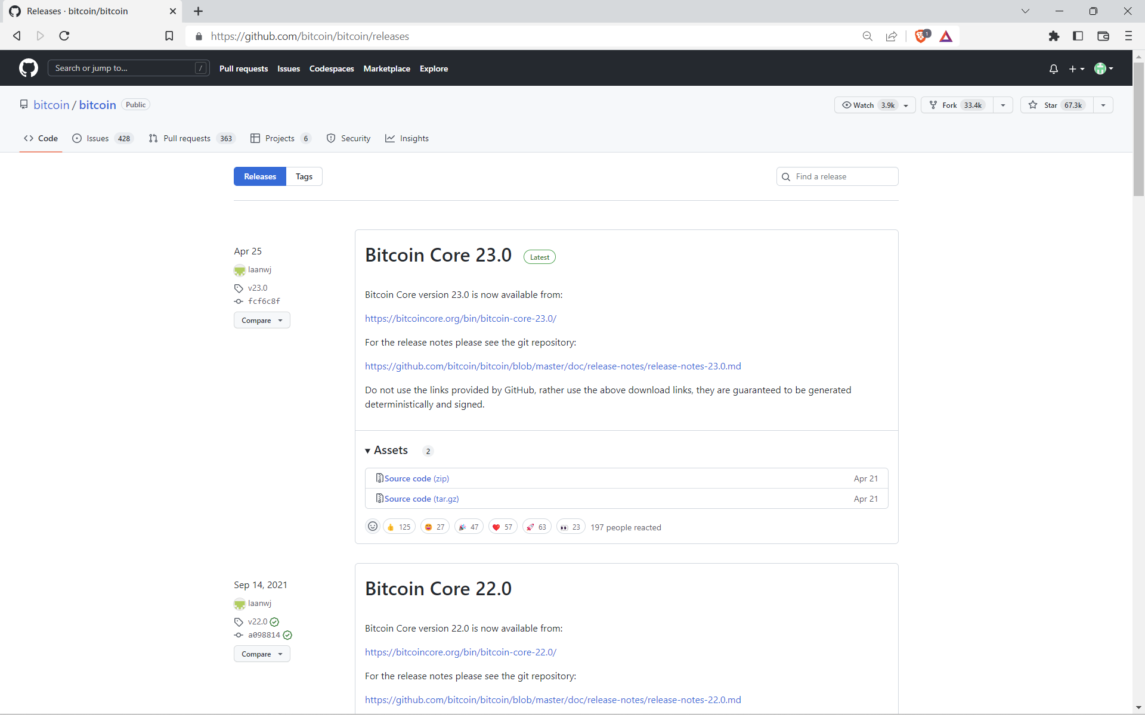Toggle the rocket reaction on 23.0 release
The height and width of the screenshot is (715, 1145).
[536, 527]
